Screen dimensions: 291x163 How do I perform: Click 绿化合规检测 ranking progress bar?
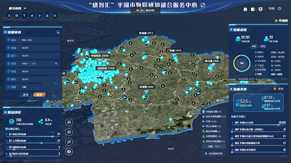[x=32, y=137]
